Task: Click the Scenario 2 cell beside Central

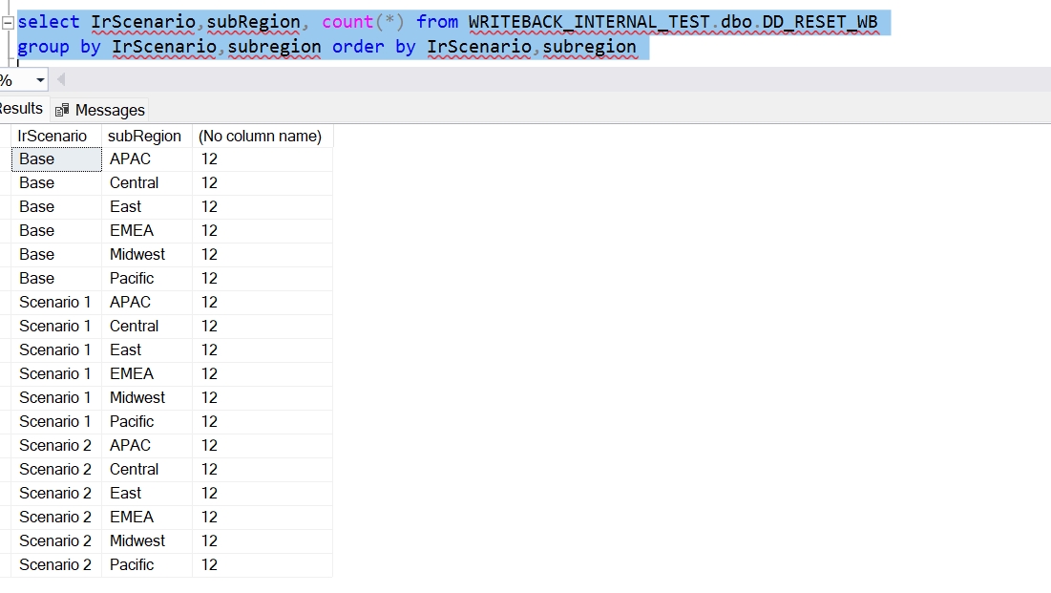Action: coord(55,470)
